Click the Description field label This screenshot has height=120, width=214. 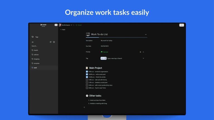coord(89,41)
